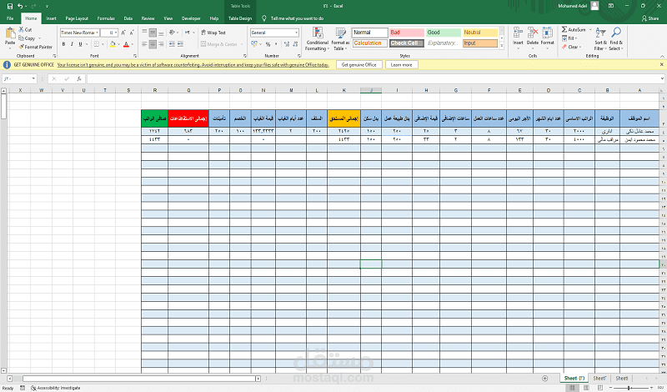Image resolution: width=667 pixels, height=392 pixels.
Task: Increase font size with the larger A icon
Action: tap(123, 33)
